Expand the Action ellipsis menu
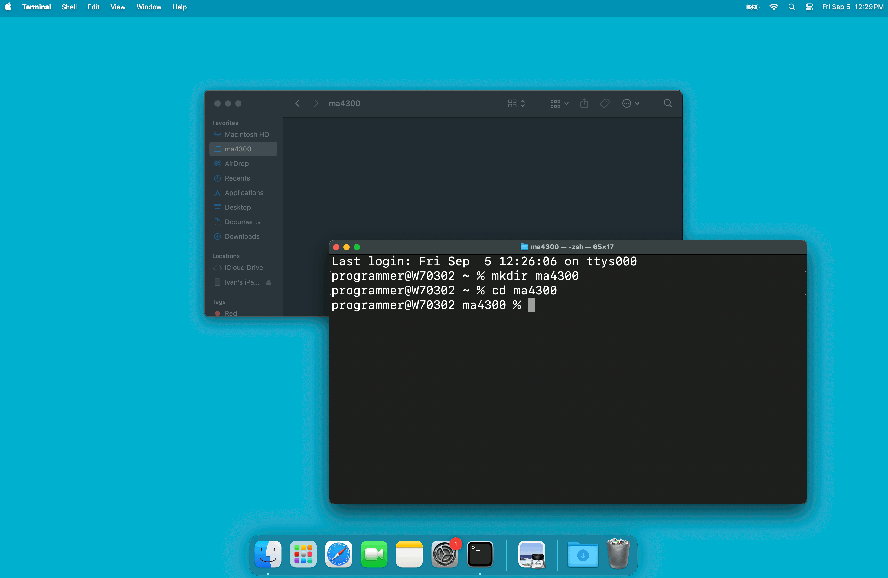 coord(631,104)
